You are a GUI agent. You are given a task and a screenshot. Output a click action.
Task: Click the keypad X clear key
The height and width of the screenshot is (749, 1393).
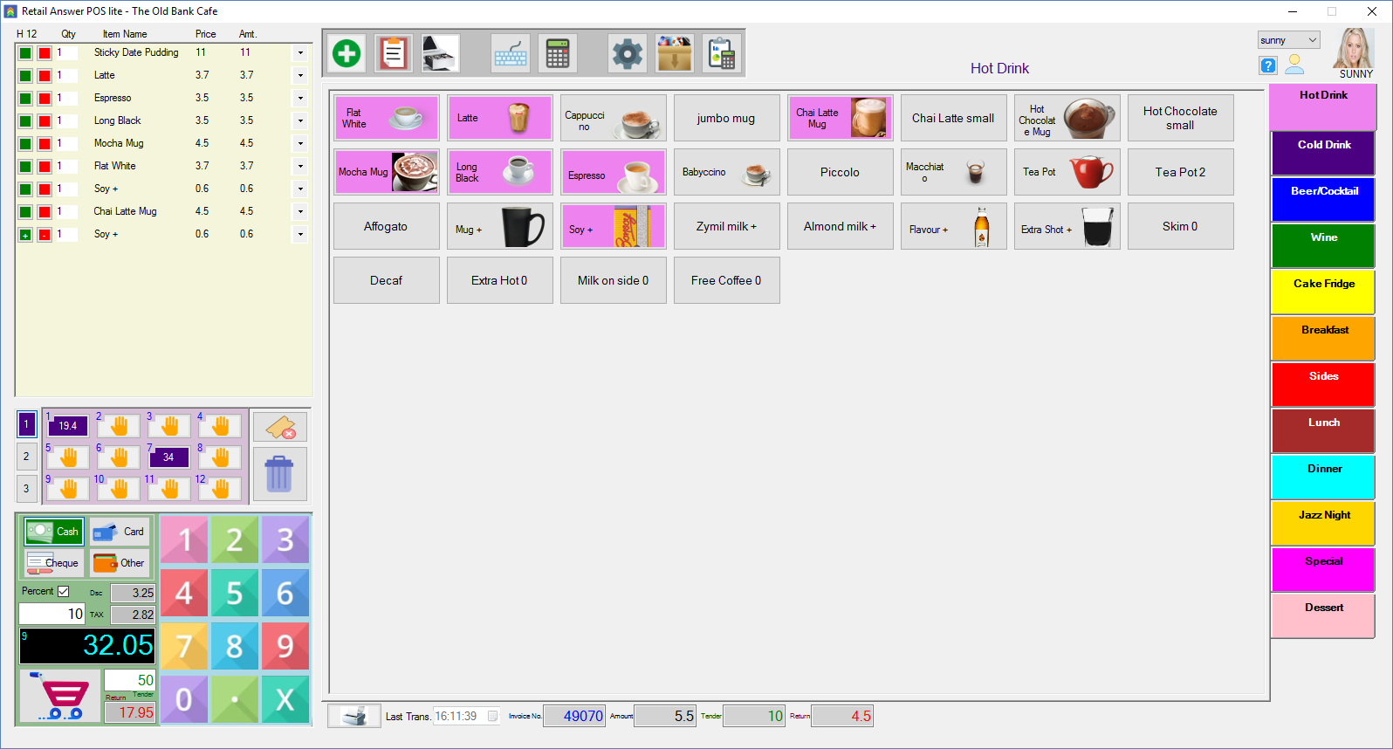285,699
